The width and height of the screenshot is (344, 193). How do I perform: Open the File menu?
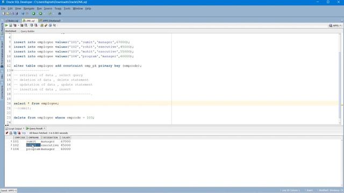click(x=3, y=9)
